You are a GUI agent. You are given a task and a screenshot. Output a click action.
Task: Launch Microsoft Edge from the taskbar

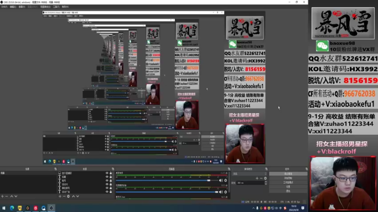12,208
